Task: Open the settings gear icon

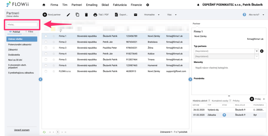Action: pyautogui.click(x=148, y=5)
